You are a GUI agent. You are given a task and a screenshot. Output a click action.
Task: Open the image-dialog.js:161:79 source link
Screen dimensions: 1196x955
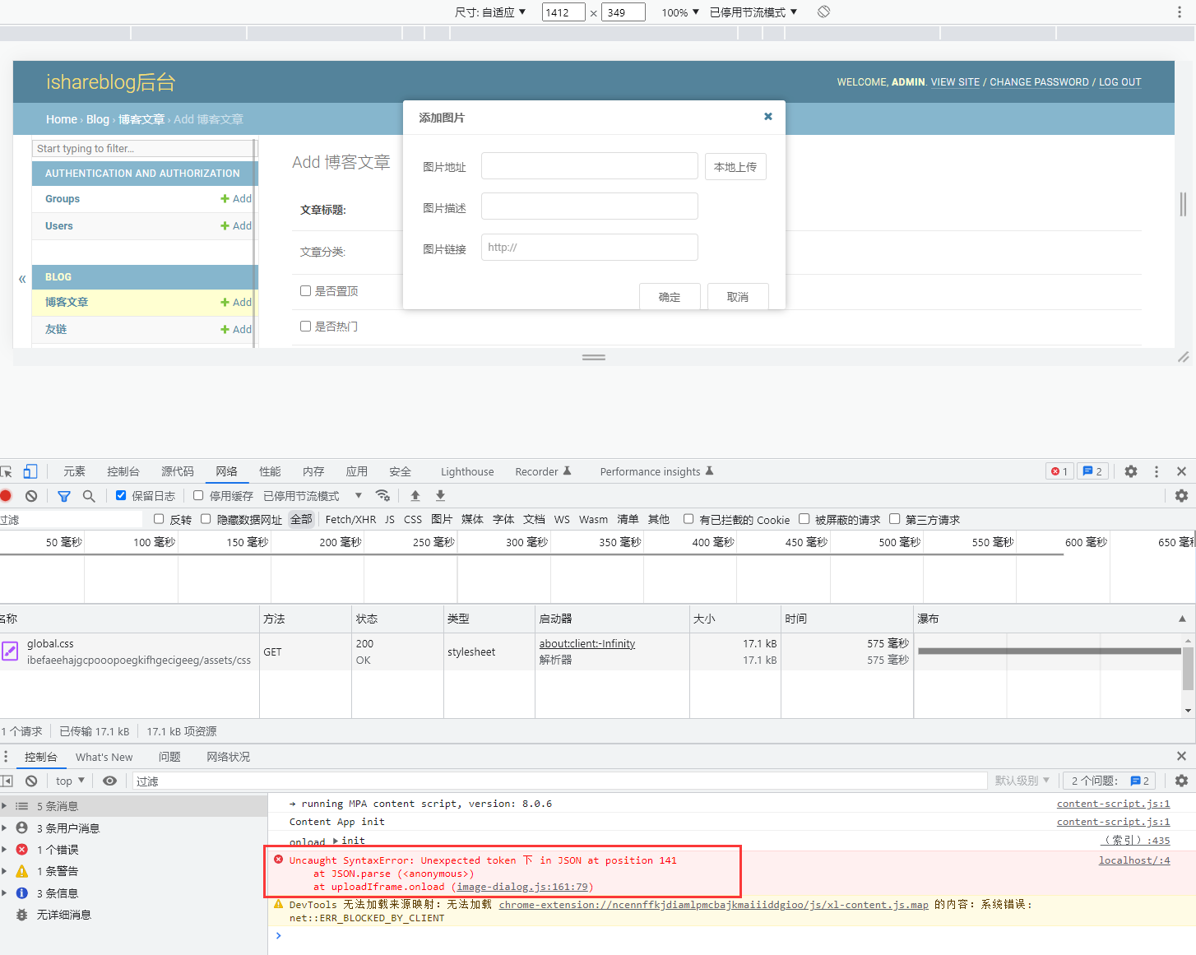coord(522,887)
